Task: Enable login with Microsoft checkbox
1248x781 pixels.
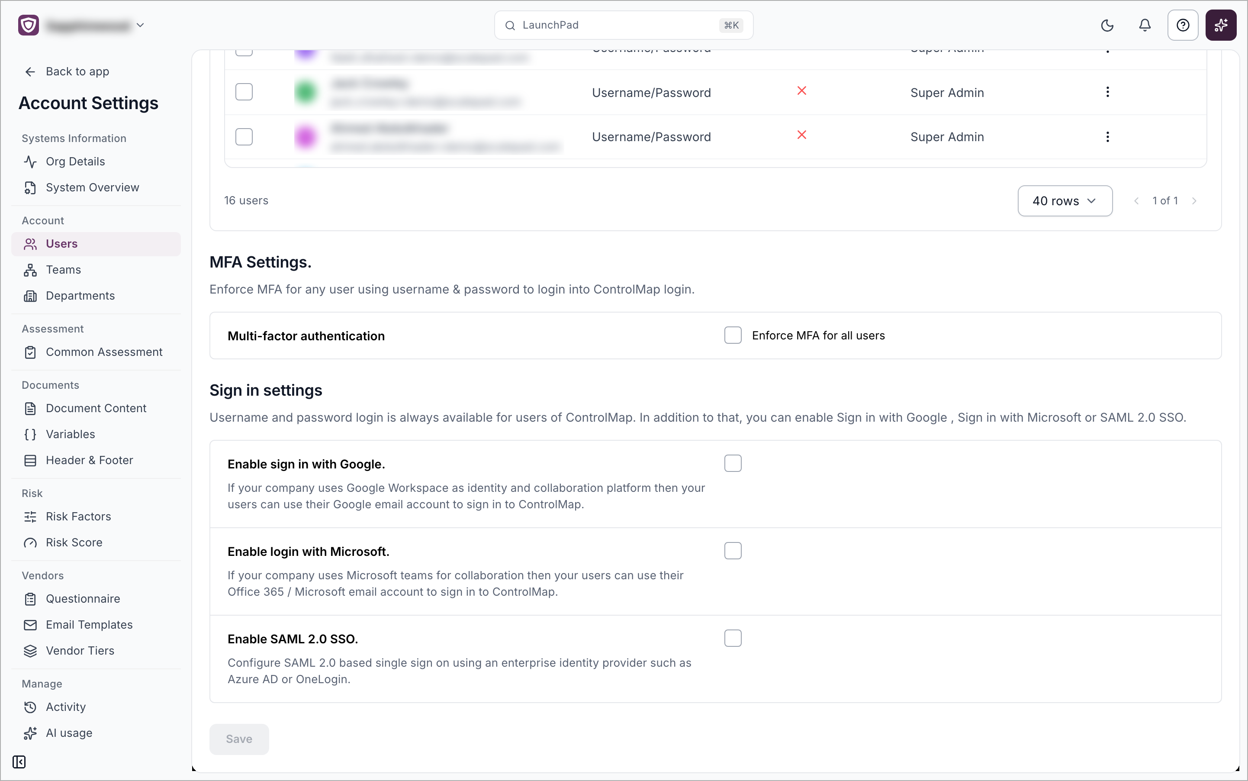Action: 733,551
